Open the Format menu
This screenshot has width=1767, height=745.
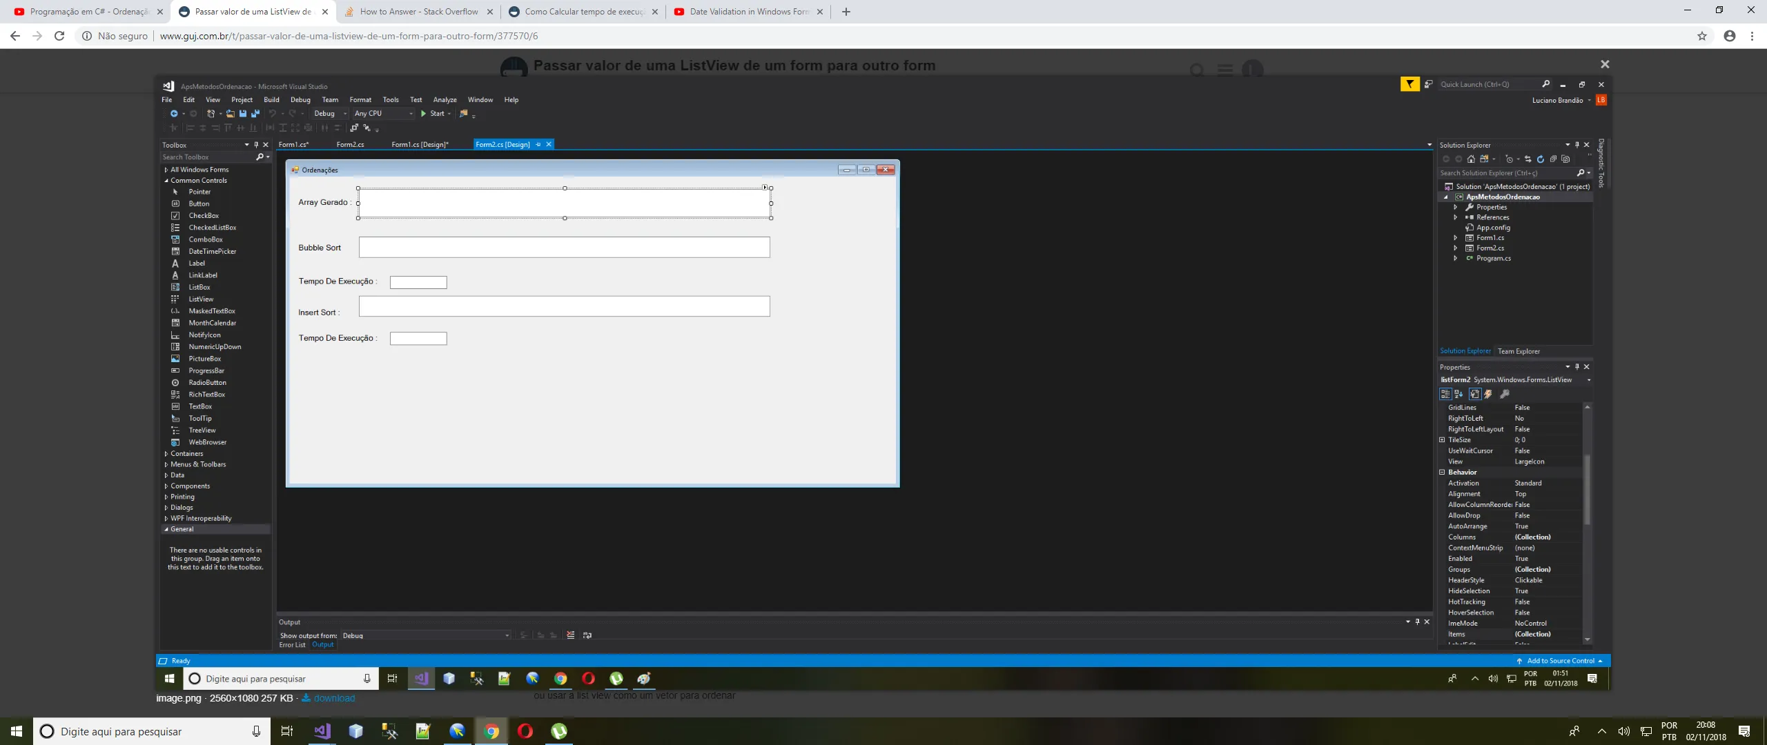[x=360, y=100]
